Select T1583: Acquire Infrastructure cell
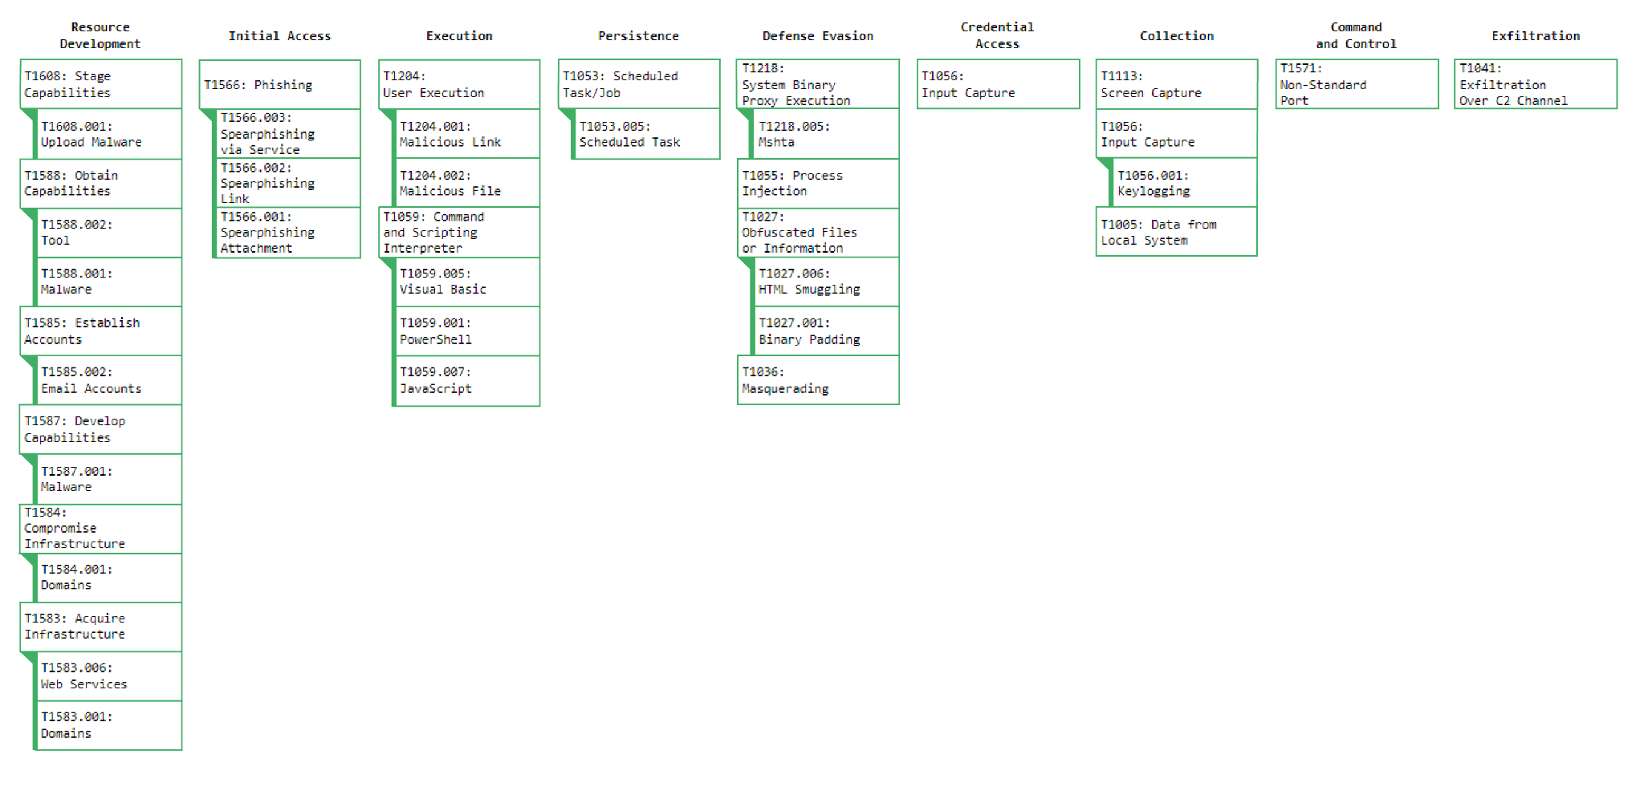Viewport: 1644px width, 787px height. (101, 627)
